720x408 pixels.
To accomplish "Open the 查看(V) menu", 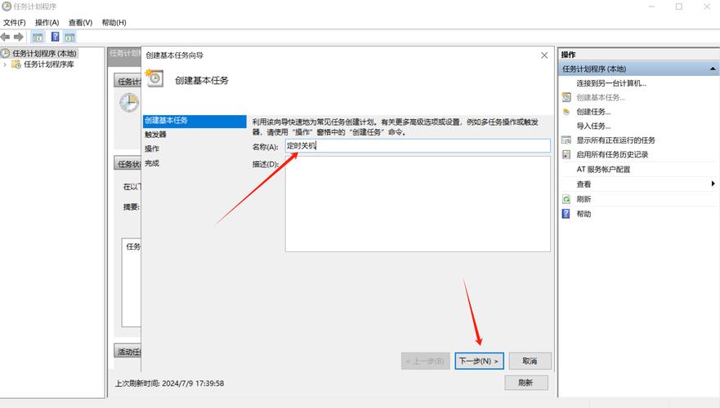I will [x=80, y=23].
